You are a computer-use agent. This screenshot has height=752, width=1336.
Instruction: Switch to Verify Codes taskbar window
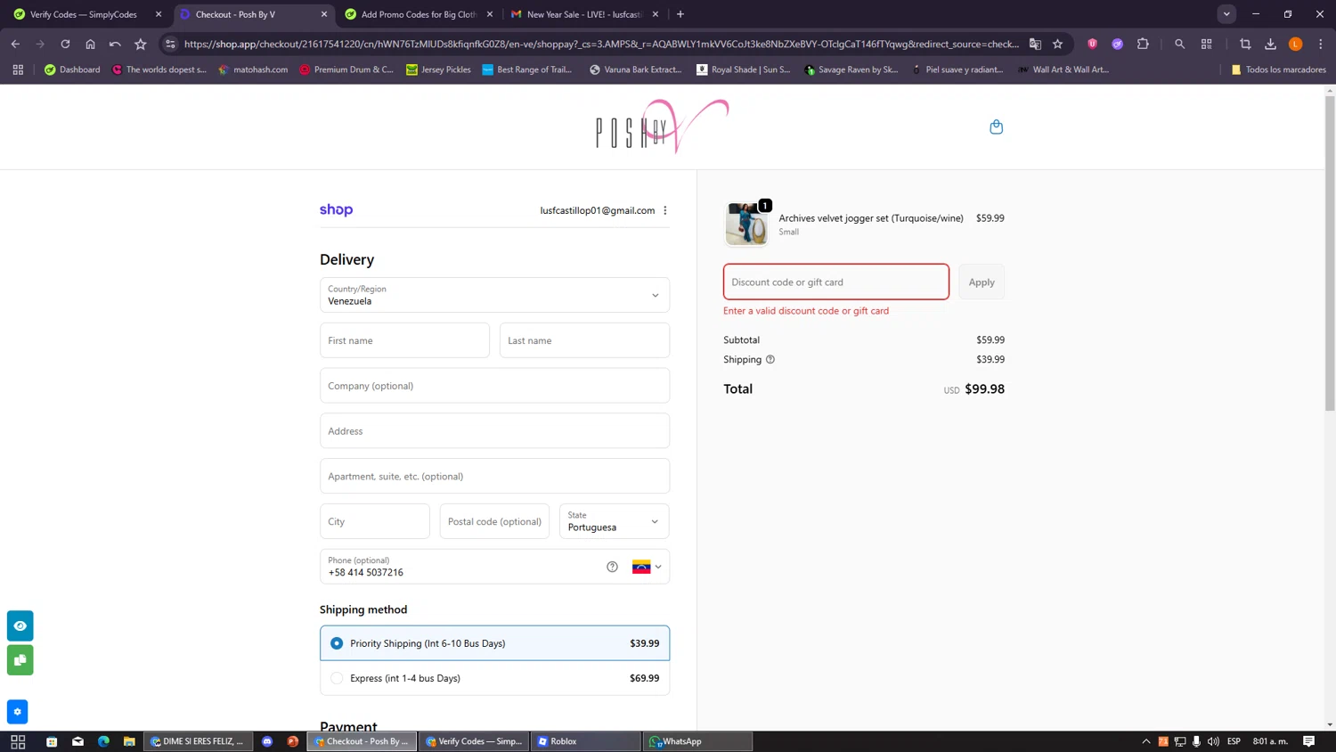click(x=474, y=741)
